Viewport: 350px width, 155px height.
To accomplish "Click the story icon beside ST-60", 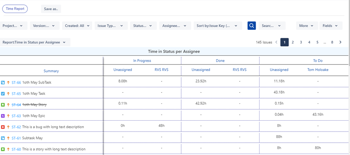I will [x=3, y=149].
